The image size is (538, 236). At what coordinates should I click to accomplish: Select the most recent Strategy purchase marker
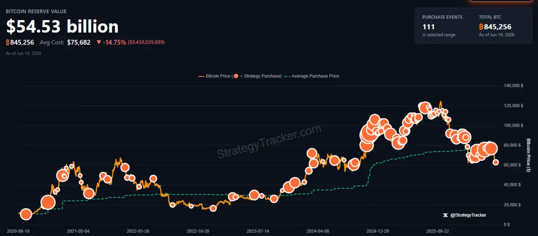[x=496, y=162]
